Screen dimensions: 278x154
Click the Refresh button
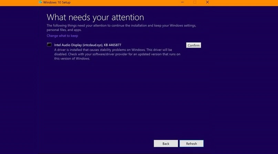pos(192,144)
